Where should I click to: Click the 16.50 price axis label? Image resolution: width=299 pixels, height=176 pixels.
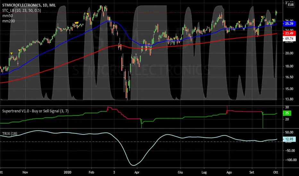tap(289, 77)
